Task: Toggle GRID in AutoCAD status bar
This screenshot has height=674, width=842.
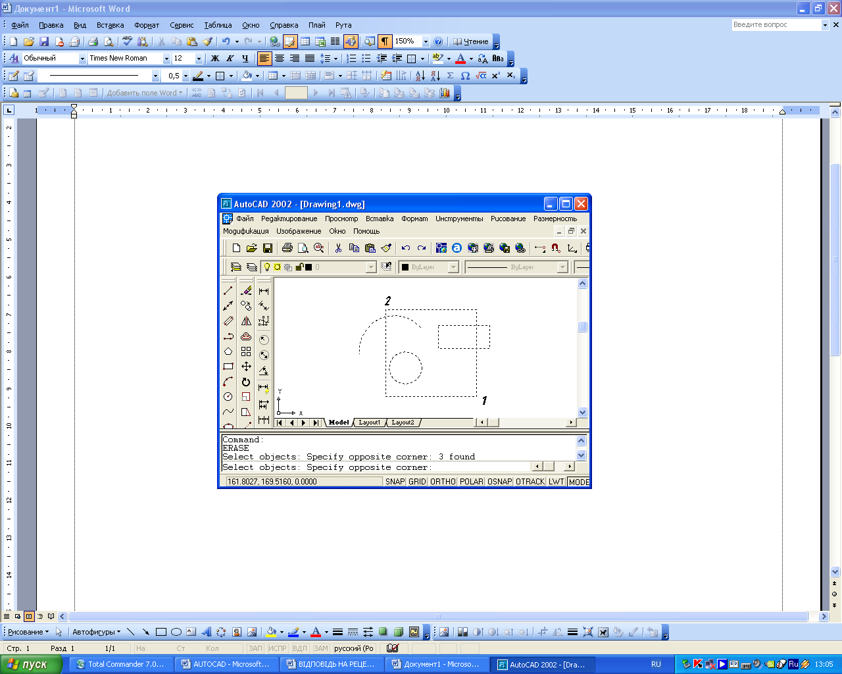Action: [x=417, y=482]
